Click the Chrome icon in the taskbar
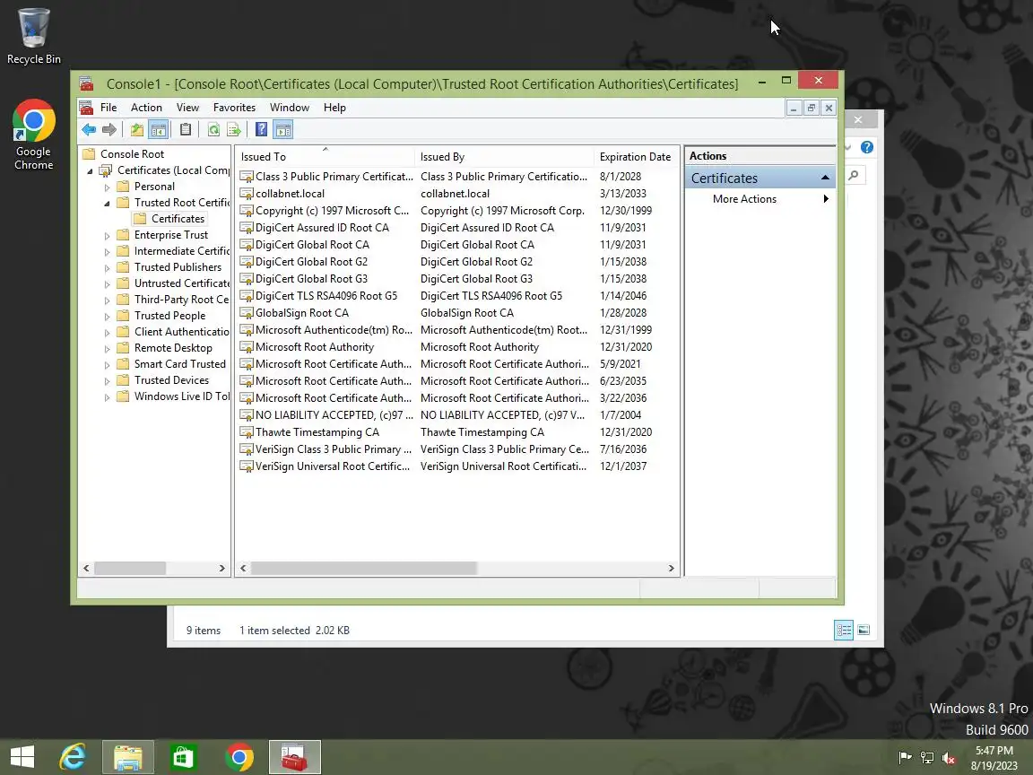The width and height of the screenshot is (1033, 775). click(239, 757)
